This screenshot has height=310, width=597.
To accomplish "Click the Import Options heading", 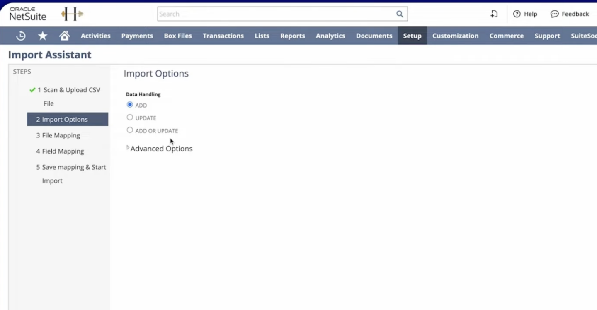I will [156, 74].
